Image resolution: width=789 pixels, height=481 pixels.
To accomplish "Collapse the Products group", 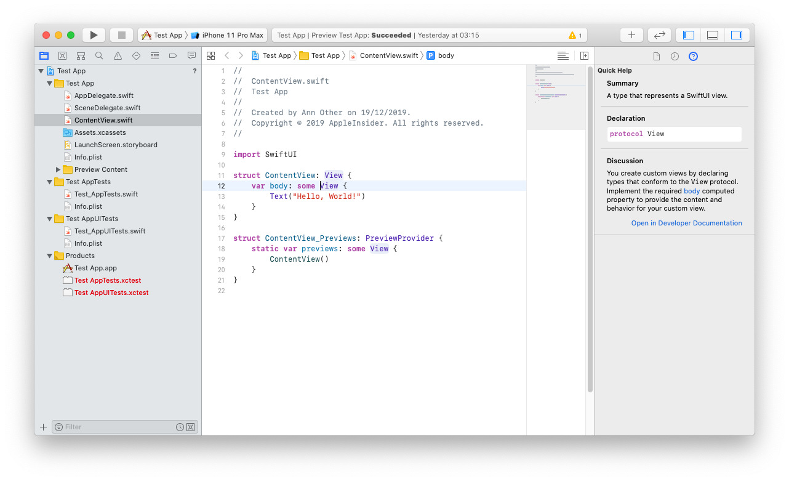I will pyautogui.click(x=49, y=256).
